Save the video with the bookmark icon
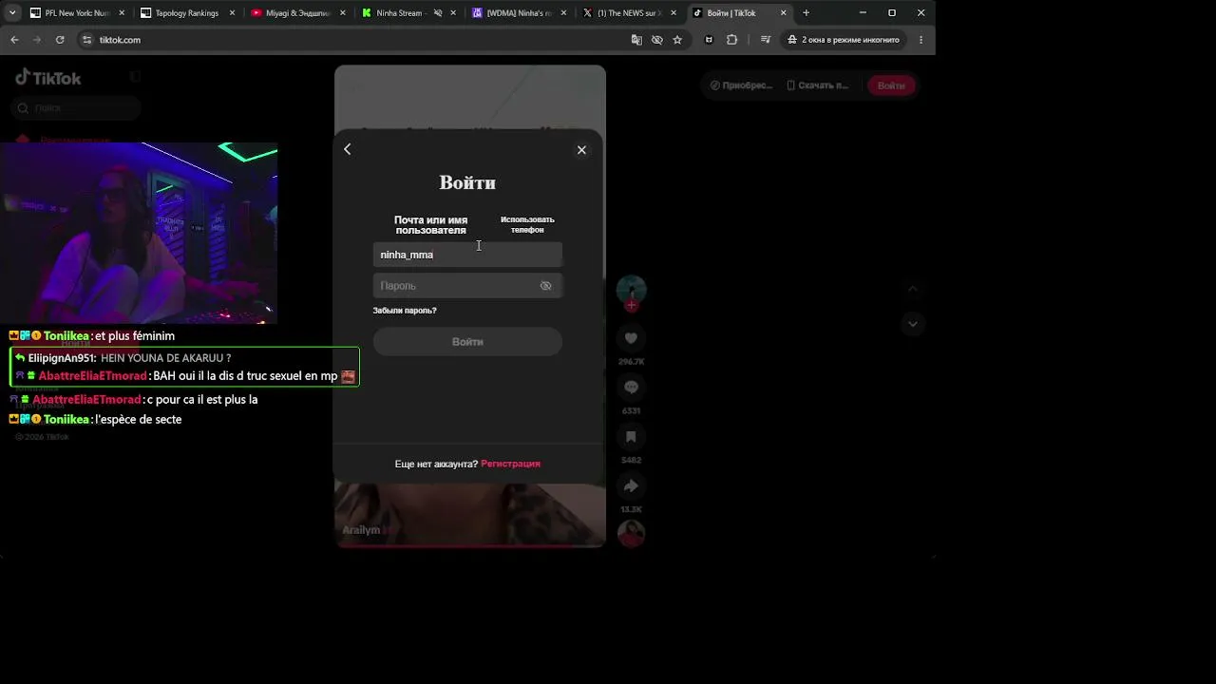 point(631,437)
